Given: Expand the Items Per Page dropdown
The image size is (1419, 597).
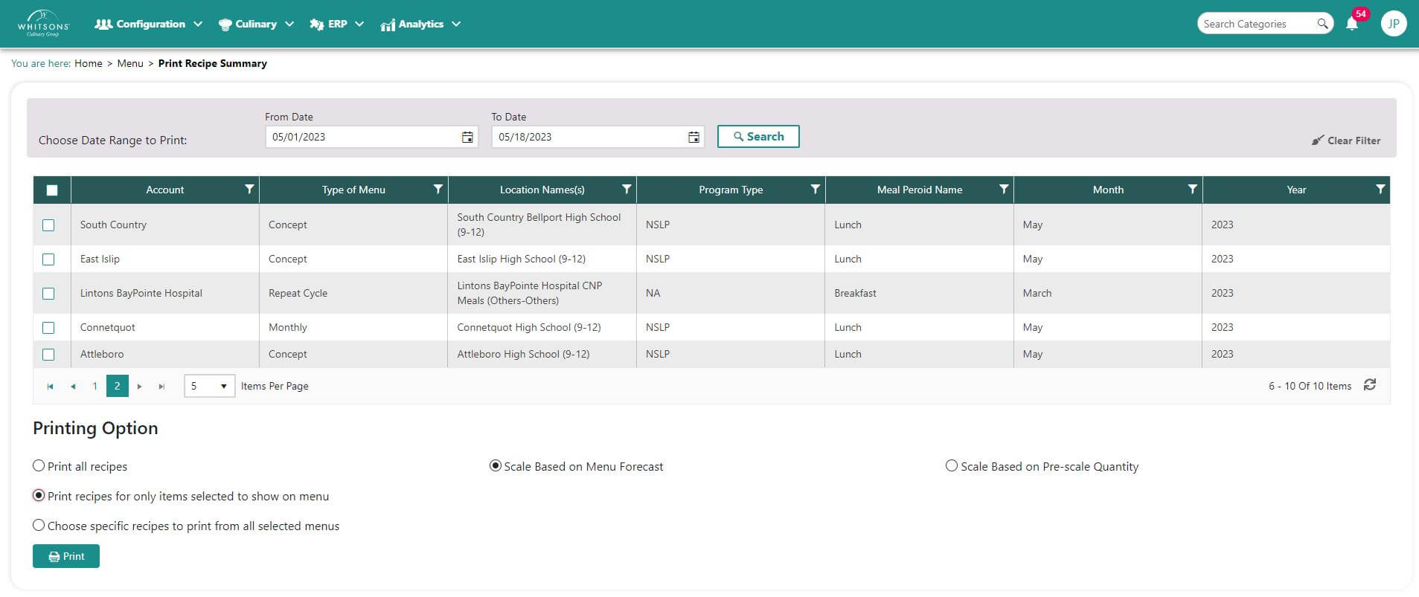Looking at the screenshot, I should (209, 387).
